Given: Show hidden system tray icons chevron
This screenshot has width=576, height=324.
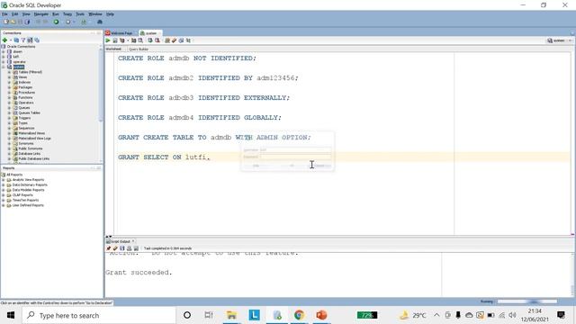Looking at the screenshot, I should click(436, 315).
